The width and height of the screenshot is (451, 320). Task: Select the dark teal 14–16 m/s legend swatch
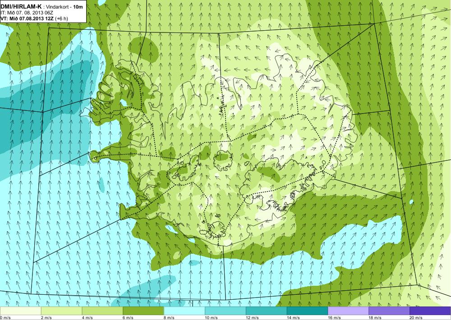(x=307, y=311)
